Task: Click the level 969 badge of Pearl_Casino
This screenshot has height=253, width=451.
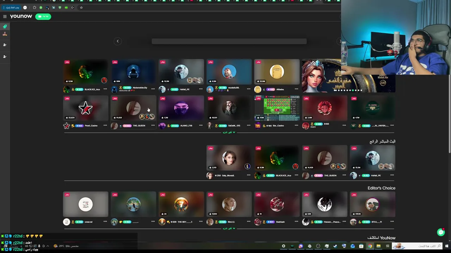Action: pos(79,125)
